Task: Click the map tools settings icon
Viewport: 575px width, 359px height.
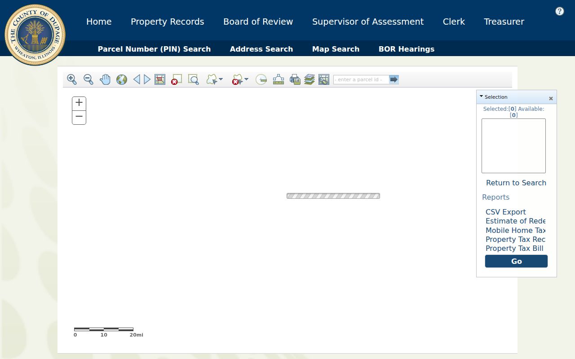Action: pos(324,79)
